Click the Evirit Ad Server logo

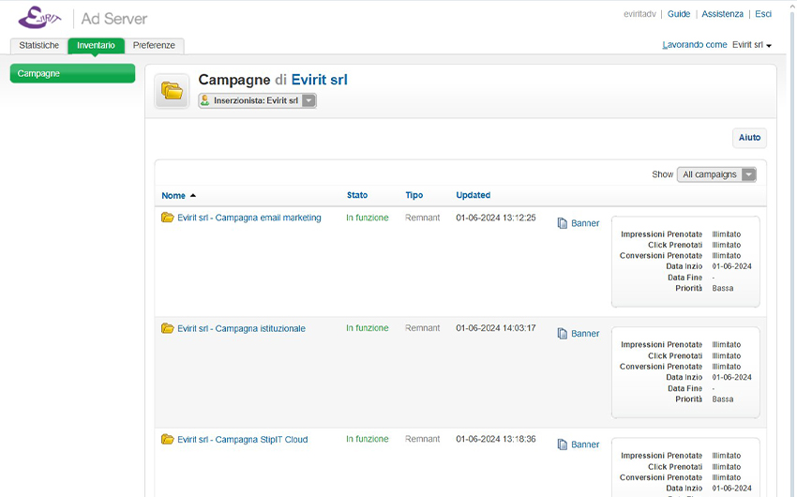click(x=83, y=18)
